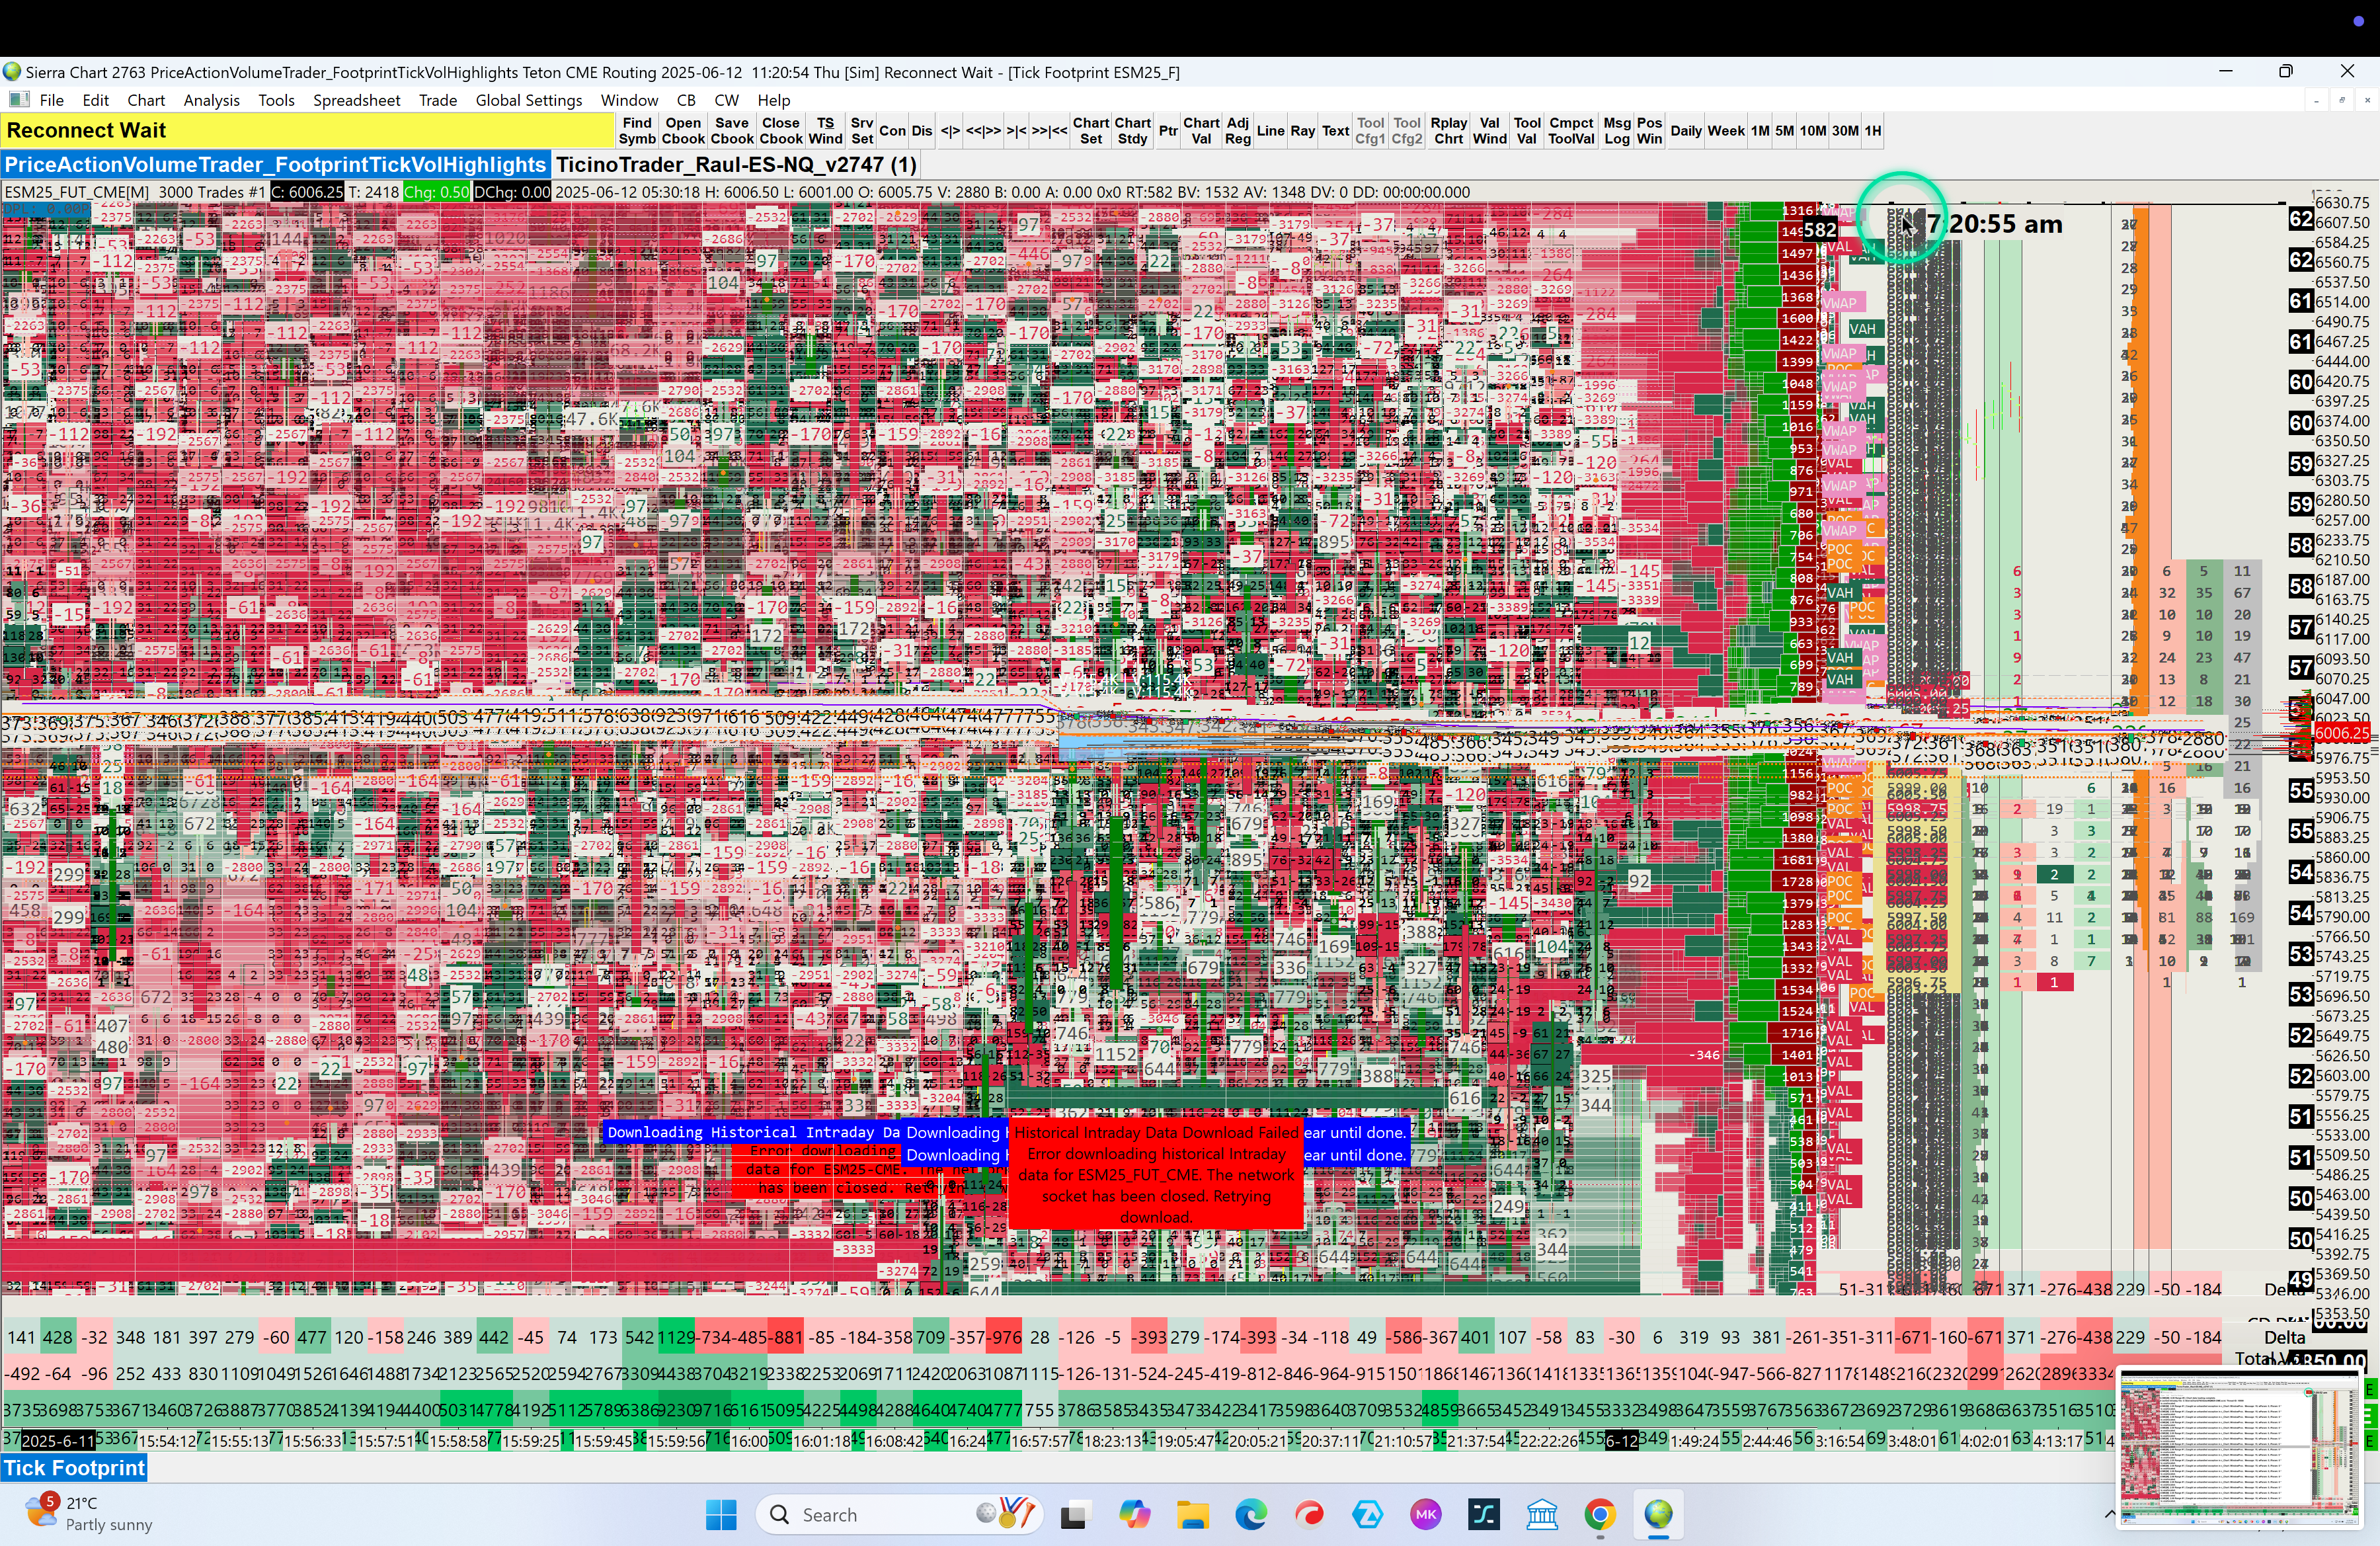Click the <<|>> expand bar spacing button
The height and width of the screenshot is (1546, 2380).
[x=983, y=131]
